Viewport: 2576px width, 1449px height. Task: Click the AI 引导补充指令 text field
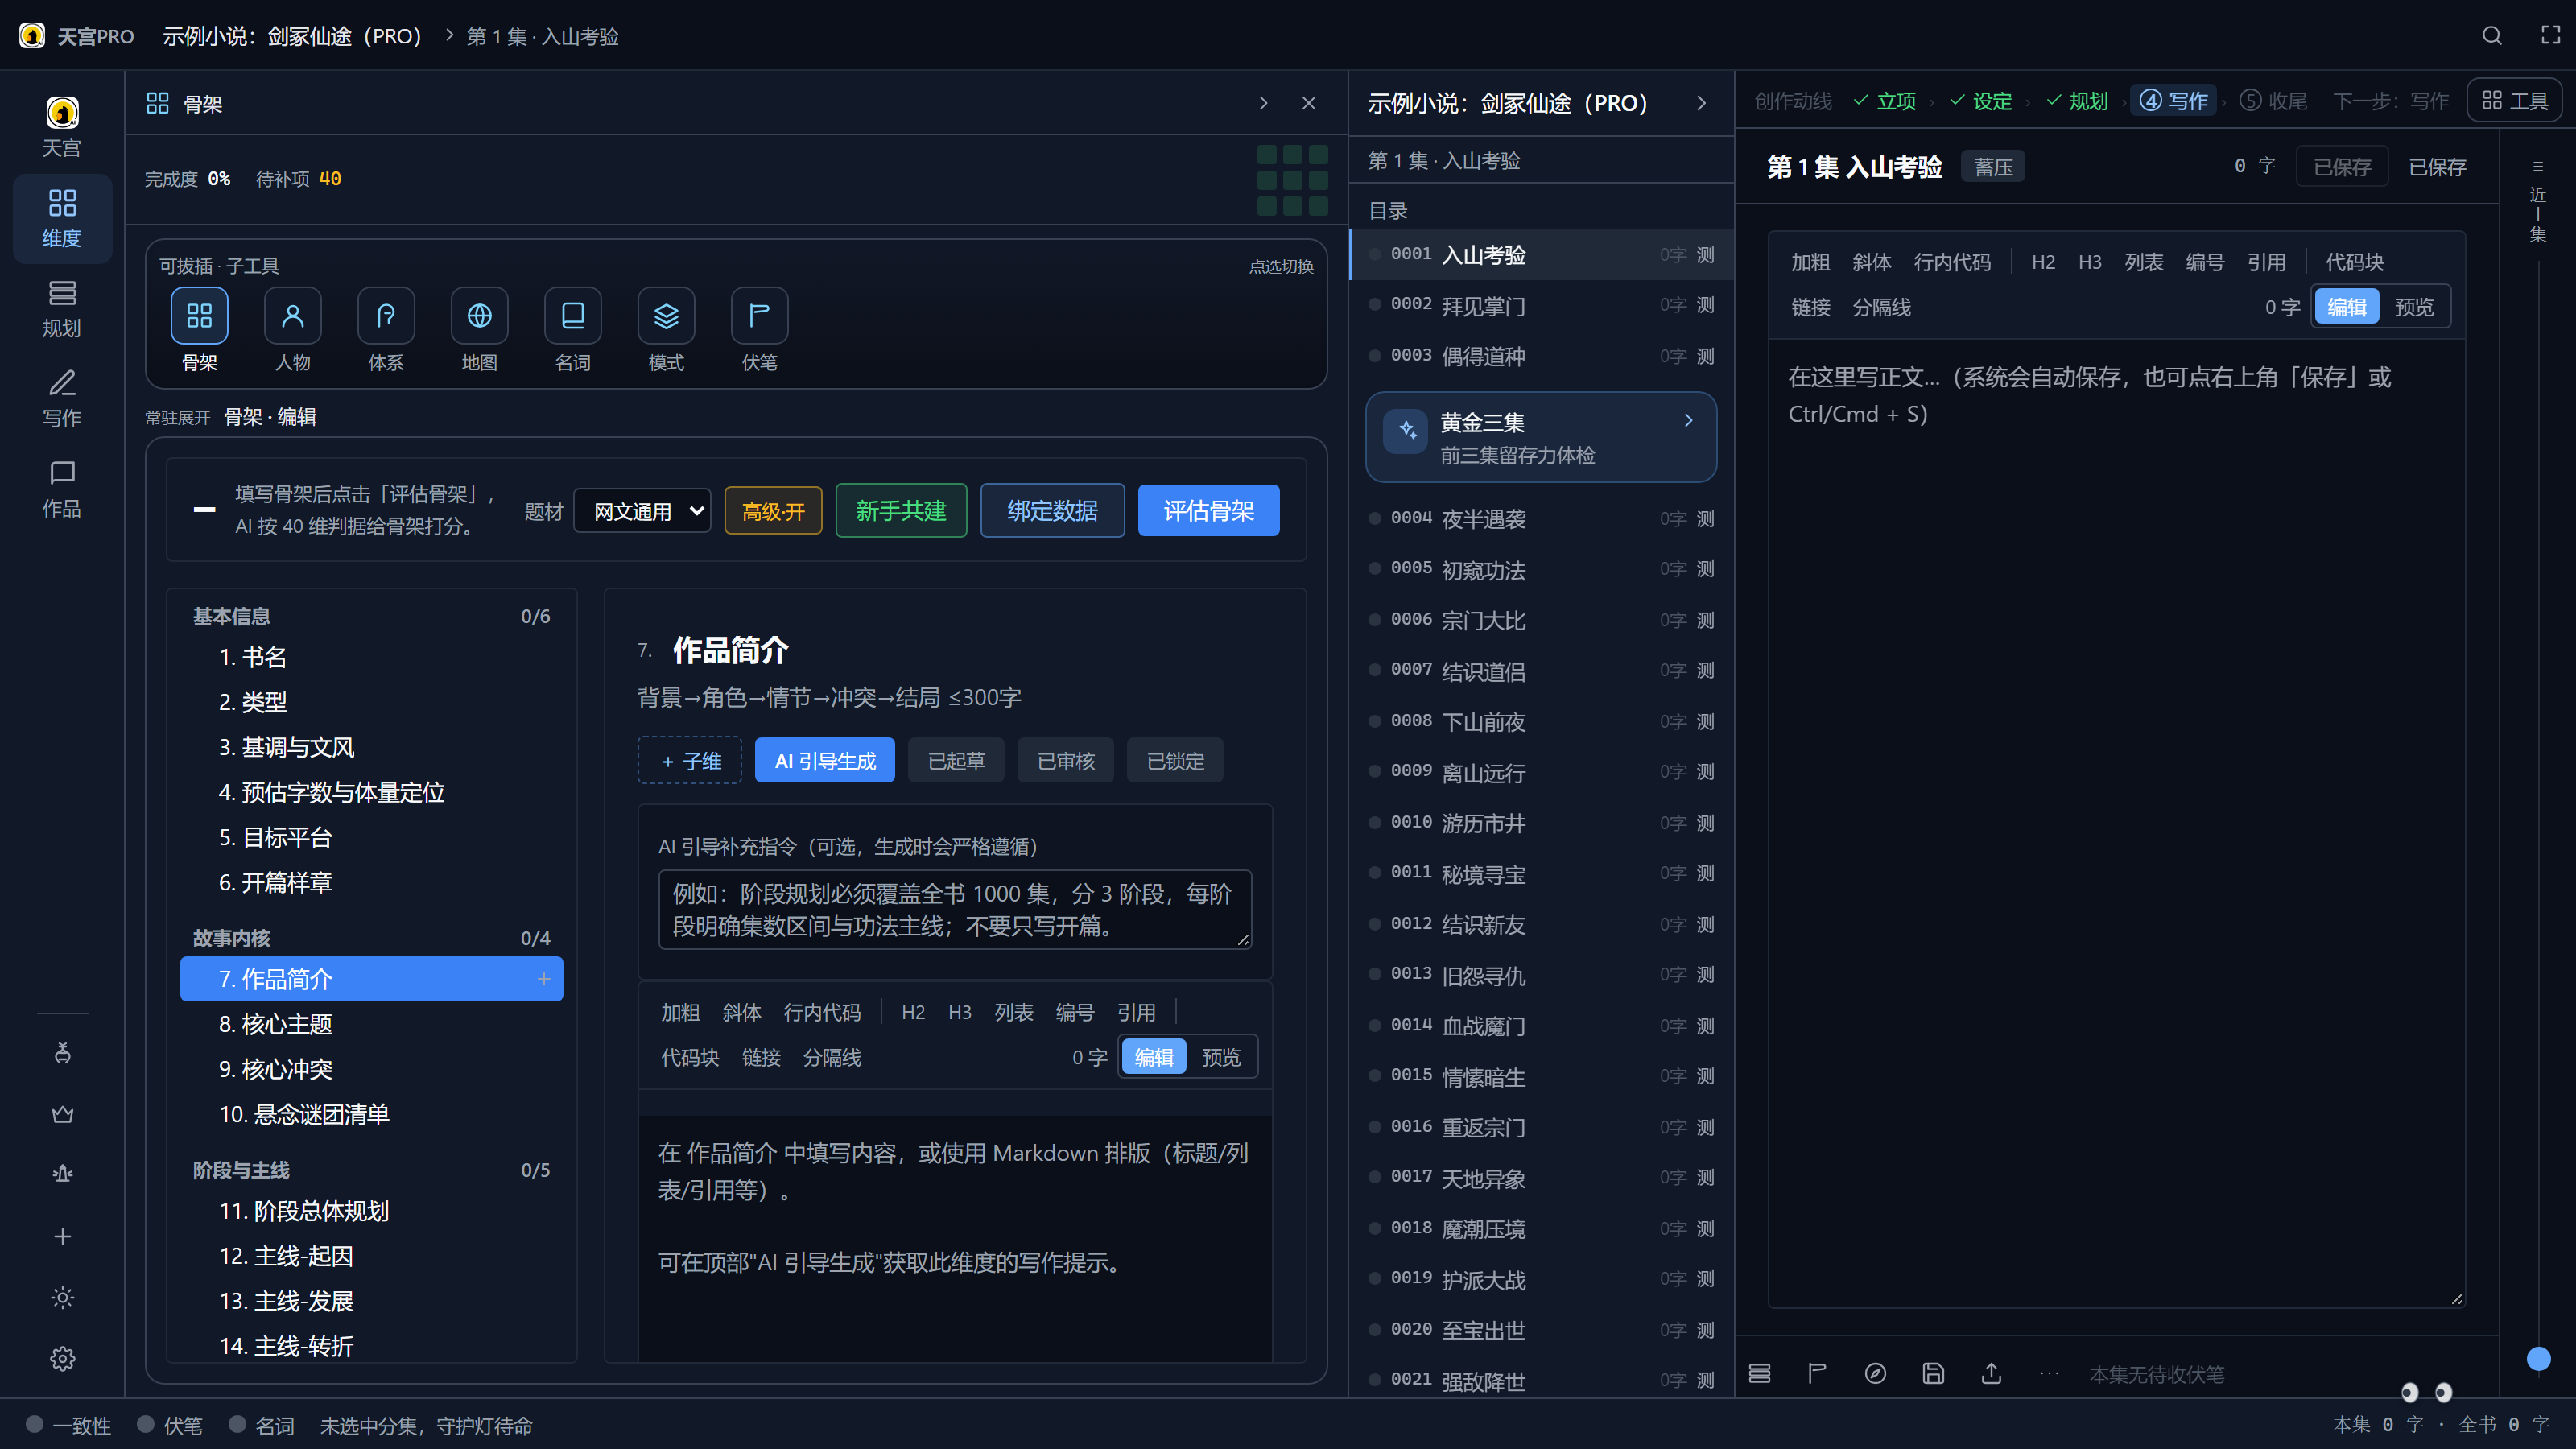point(954,910)
